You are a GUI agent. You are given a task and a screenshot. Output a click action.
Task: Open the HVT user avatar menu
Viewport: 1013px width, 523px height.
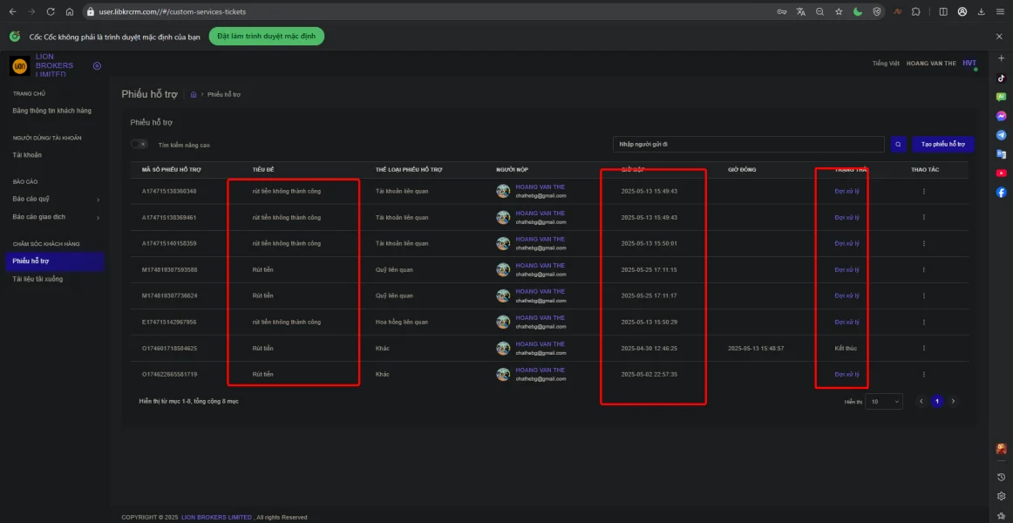click(x=969, y=64)
